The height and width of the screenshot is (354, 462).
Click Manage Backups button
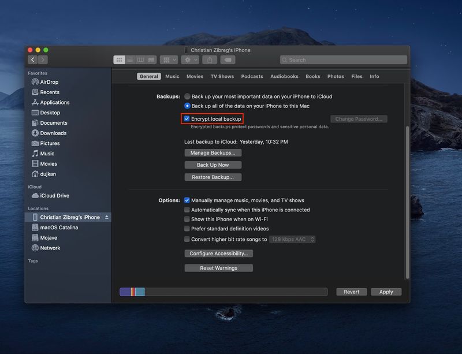pos(213,152)
